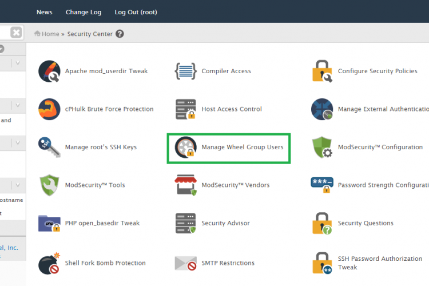This screenshot has width=429, height=286.
Task: Open Security Questions link
Action: 366,223
